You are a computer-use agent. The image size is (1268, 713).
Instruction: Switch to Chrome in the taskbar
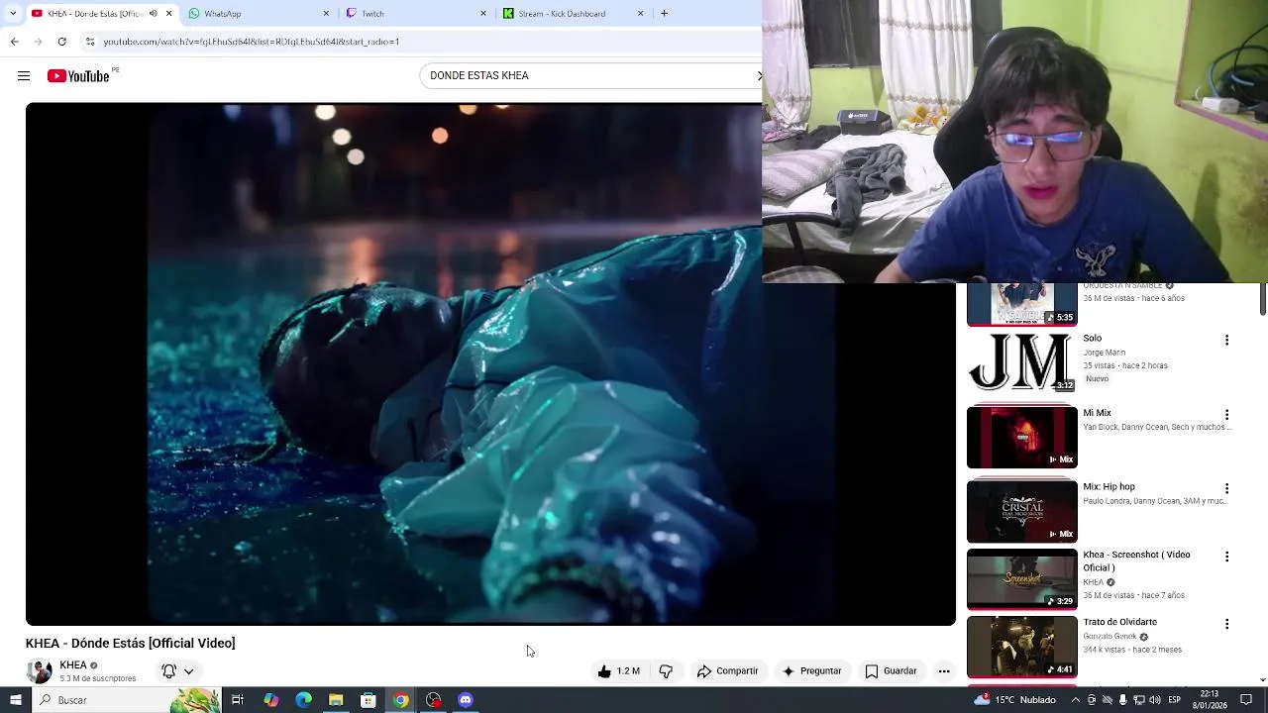tap(400, 700)
